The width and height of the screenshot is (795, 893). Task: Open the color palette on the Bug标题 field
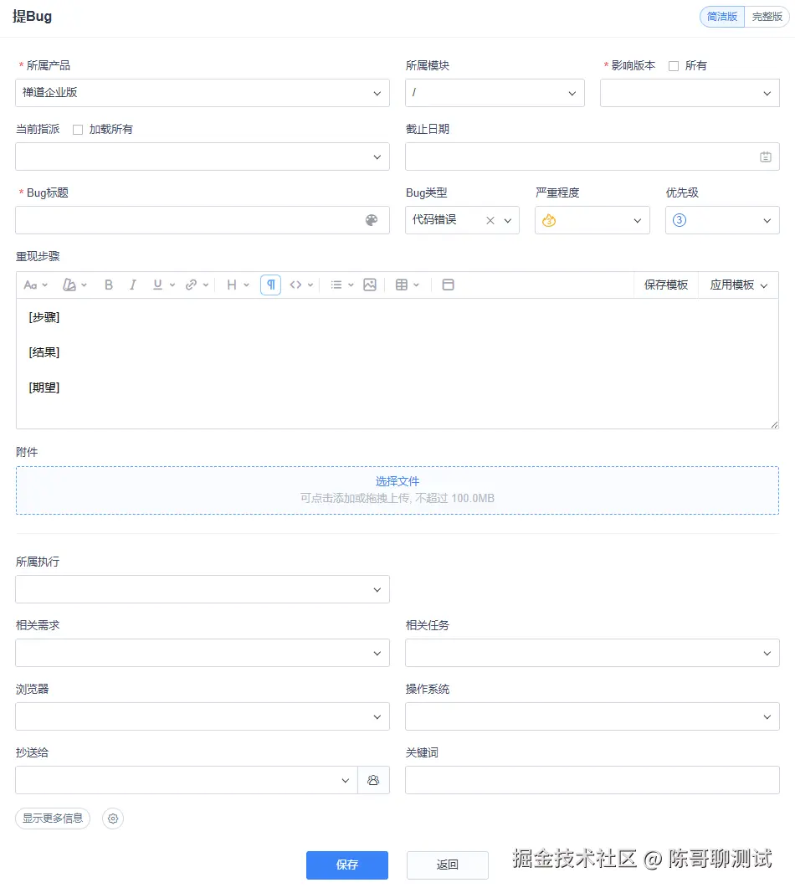(x=371, y=220)
